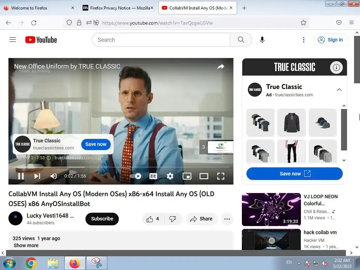This screenshot has height=270, width=360.
Task: Open more actions ellipsis under video
Action: (x=227, y=219)
